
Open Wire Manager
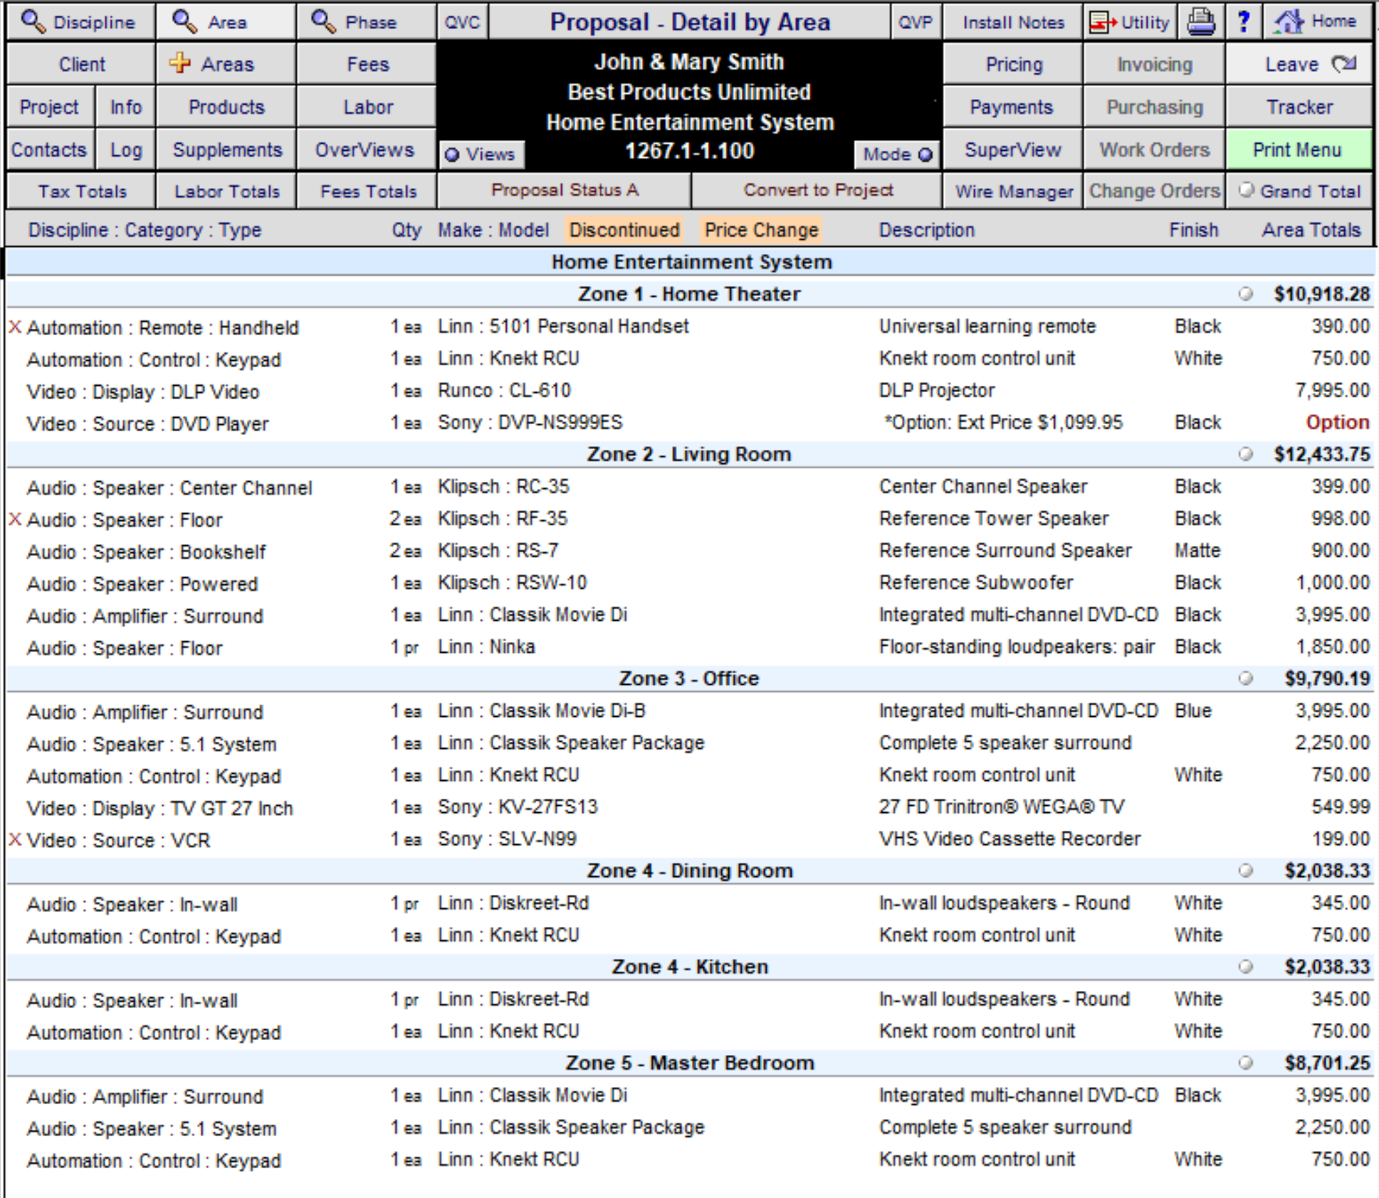1012,191
